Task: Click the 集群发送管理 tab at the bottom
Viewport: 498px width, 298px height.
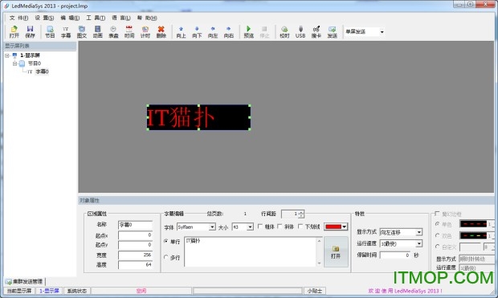Action: tap(24, 281)
